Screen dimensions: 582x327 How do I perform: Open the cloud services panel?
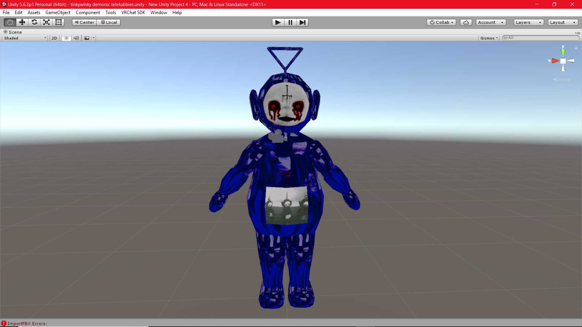pos(466,22)
